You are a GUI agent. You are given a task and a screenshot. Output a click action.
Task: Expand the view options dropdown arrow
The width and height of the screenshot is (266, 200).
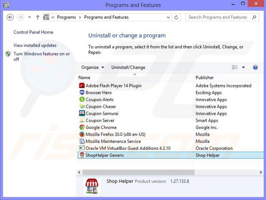[x=243, y=67]
